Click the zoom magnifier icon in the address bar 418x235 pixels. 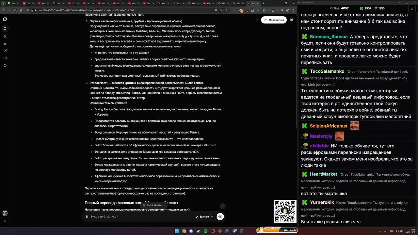tap(216, 10)
